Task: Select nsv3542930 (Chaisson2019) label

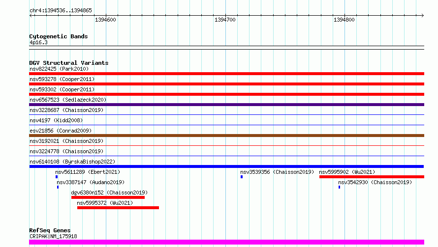Action: [375, 182]
